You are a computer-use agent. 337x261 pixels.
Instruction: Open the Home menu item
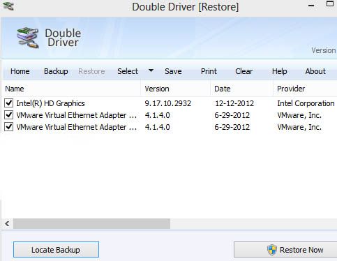click(20, 71)
